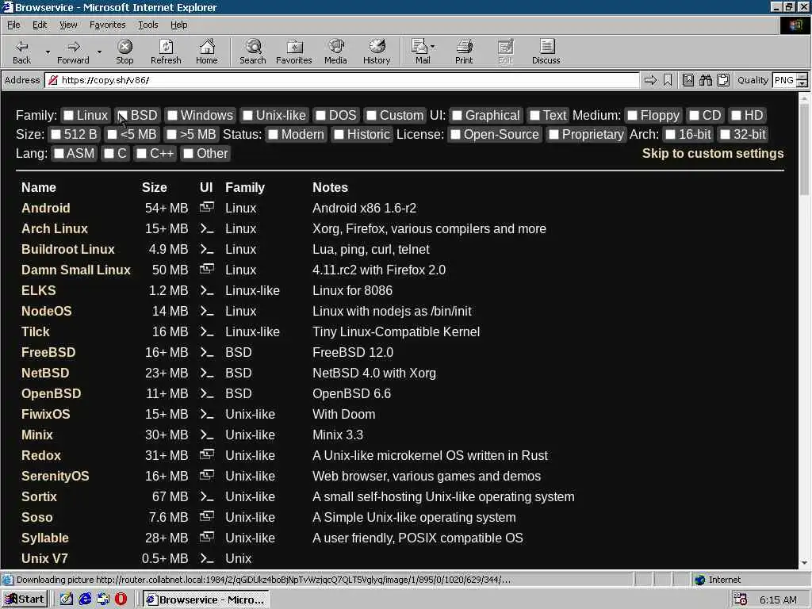The image size is (812, 609).
Task: Open the Forward history dropdown arrow
Action: [x=99, y=52]
